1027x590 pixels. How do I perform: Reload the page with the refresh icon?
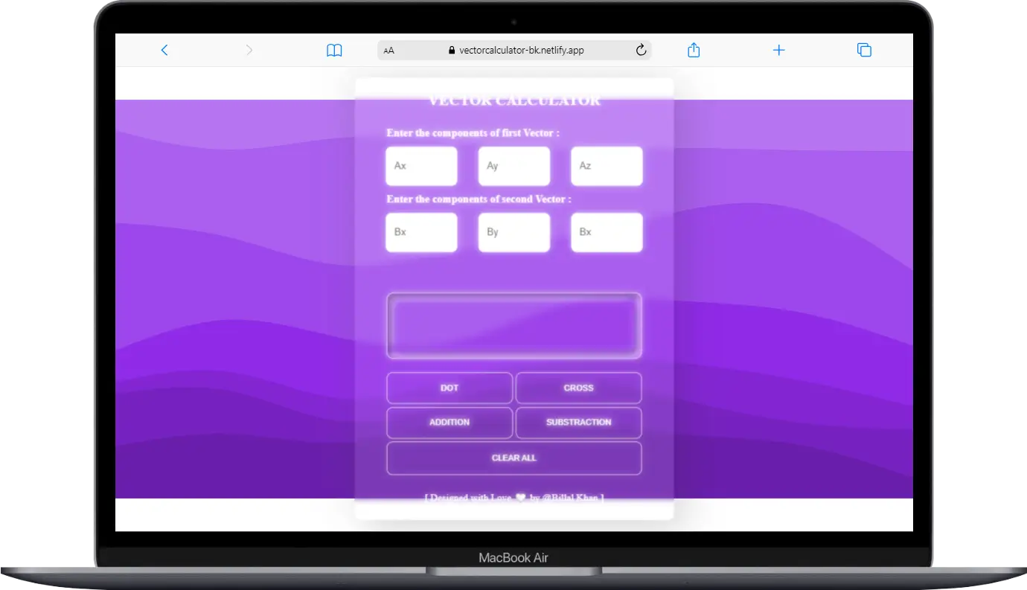coord(641,50)
